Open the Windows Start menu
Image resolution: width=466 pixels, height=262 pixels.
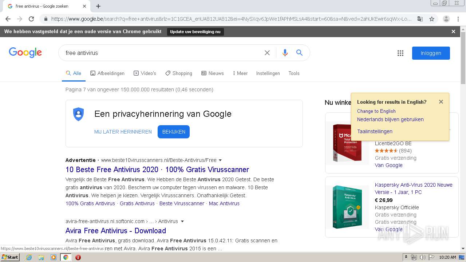click(10, 257)
